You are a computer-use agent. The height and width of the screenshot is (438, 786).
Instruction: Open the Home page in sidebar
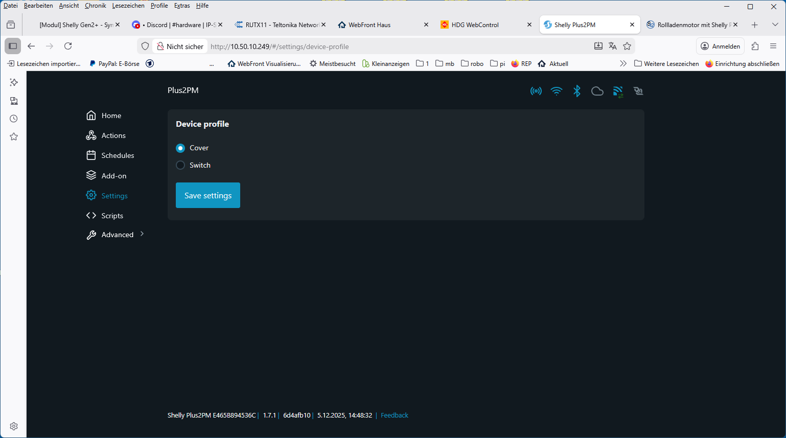pyautogui.click(x=111, y=116)
